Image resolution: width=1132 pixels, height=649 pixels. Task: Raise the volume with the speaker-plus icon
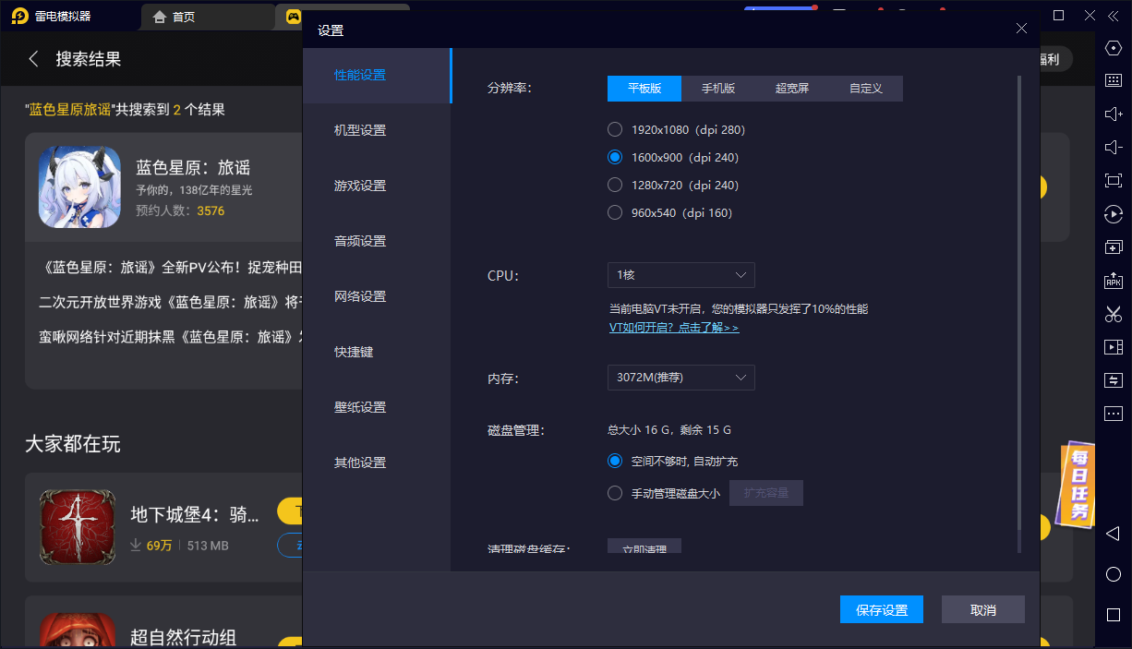pos(1113,114)
